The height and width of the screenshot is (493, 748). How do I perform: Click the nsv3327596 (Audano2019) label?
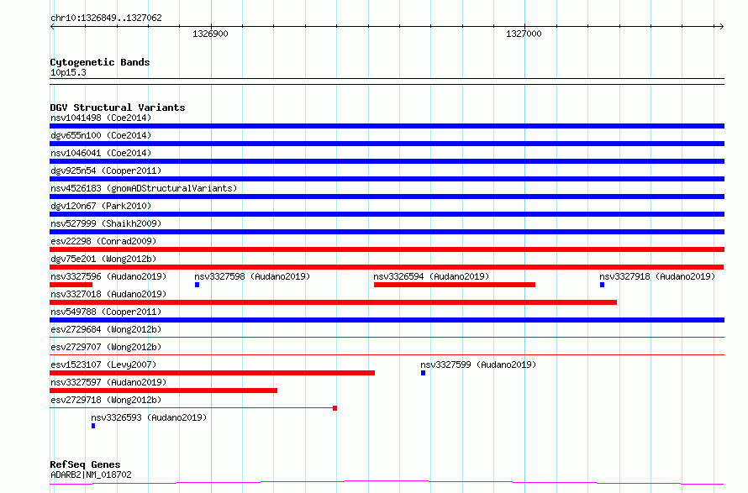pos(108,276)
